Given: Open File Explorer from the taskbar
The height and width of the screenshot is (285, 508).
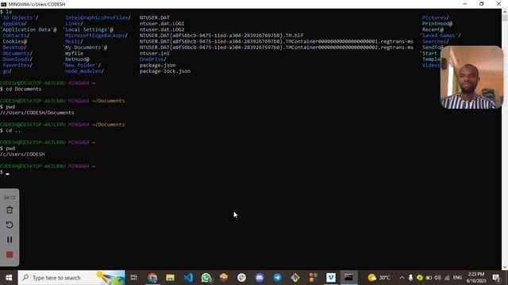Looking at the screenshot, I should [171, 278].
